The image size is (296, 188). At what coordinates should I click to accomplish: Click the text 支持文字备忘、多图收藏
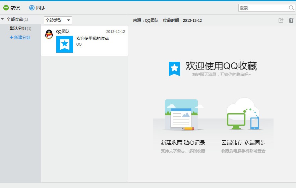click(x=183, y=151)
